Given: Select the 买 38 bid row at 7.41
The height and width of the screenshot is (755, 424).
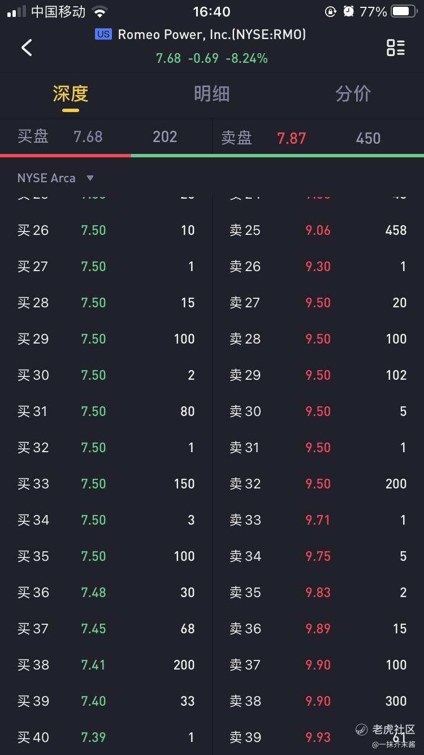Looking at the screenshot, I should [106, 664].
